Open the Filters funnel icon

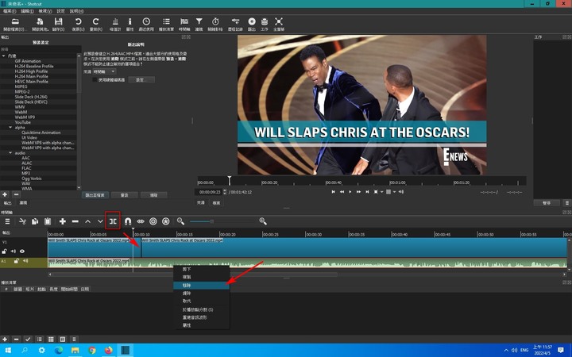(199, 22)
